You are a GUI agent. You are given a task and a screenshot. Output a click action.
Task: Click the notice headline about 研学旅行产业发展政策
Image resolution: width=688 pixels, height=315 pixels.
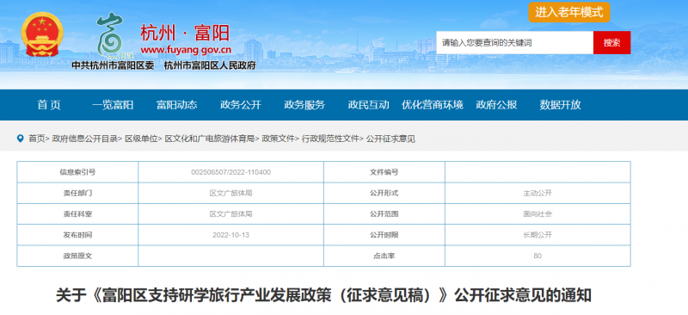[x=324, y=296]
